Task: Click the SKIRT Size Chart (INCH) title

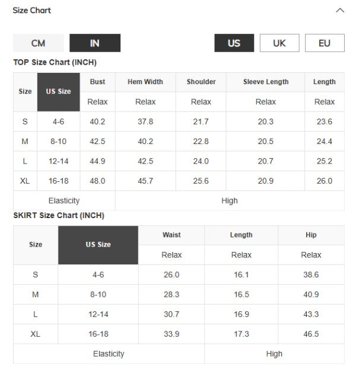Action: point(59,215)
